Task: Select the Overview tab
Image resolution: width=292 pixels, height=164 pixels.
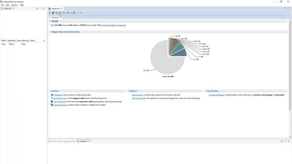Action: click(x=55, y=17)
